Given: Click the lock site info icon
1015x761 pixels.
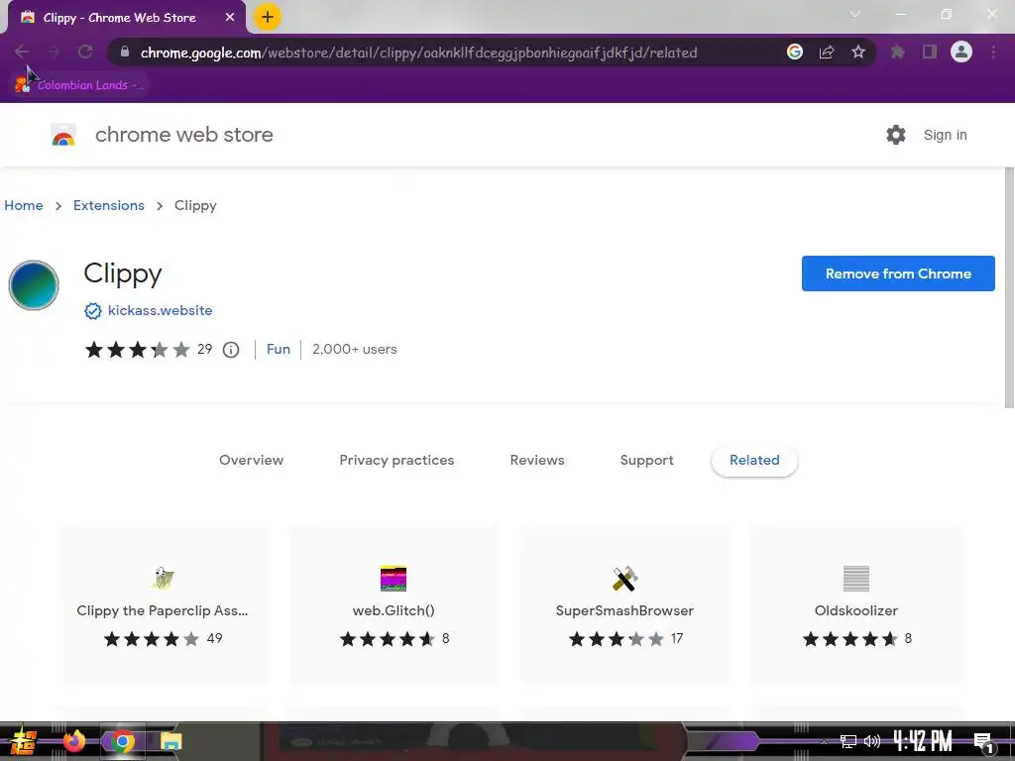Looking at the screenshot, I should click(x=125, y=52).
